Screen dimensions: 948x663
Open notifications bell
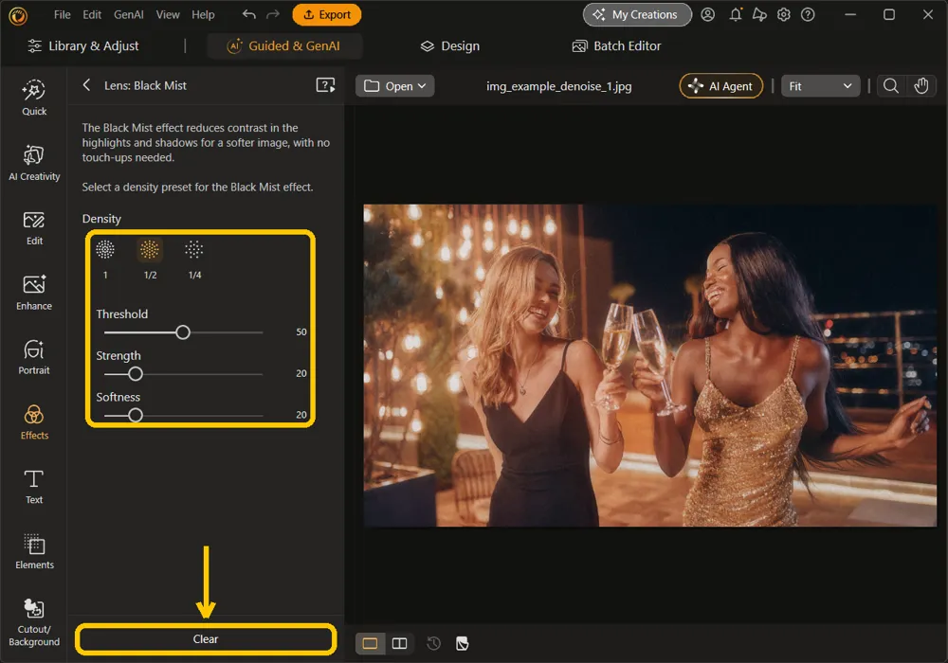pyautogui.click(x=736, y=14)
